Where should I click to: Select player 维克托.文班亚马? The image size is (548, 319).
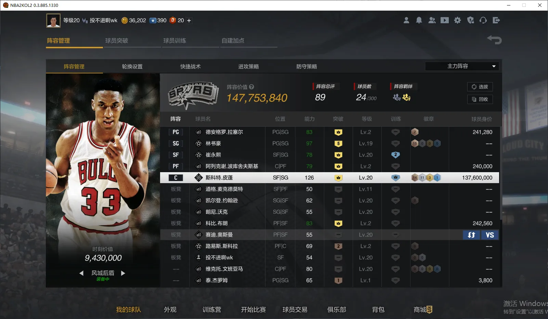tap(224, 269)
